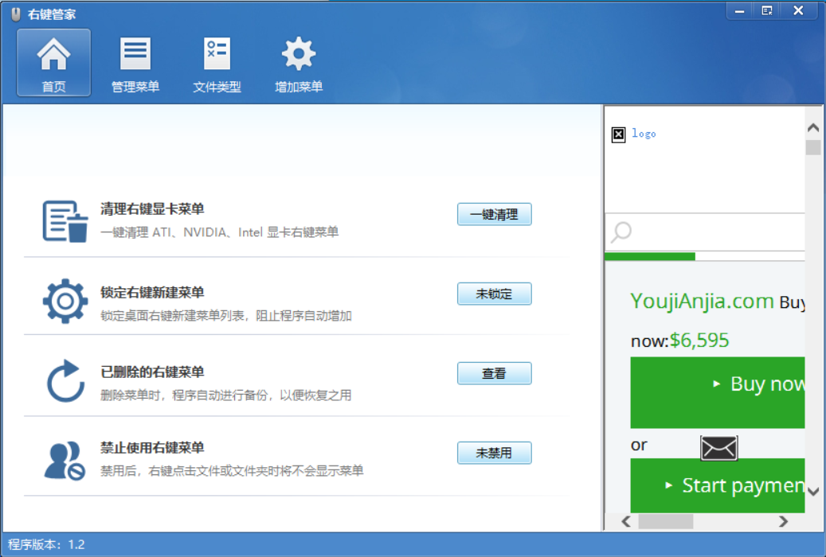Open the YoujiAnjia.com link

(702, 301)
